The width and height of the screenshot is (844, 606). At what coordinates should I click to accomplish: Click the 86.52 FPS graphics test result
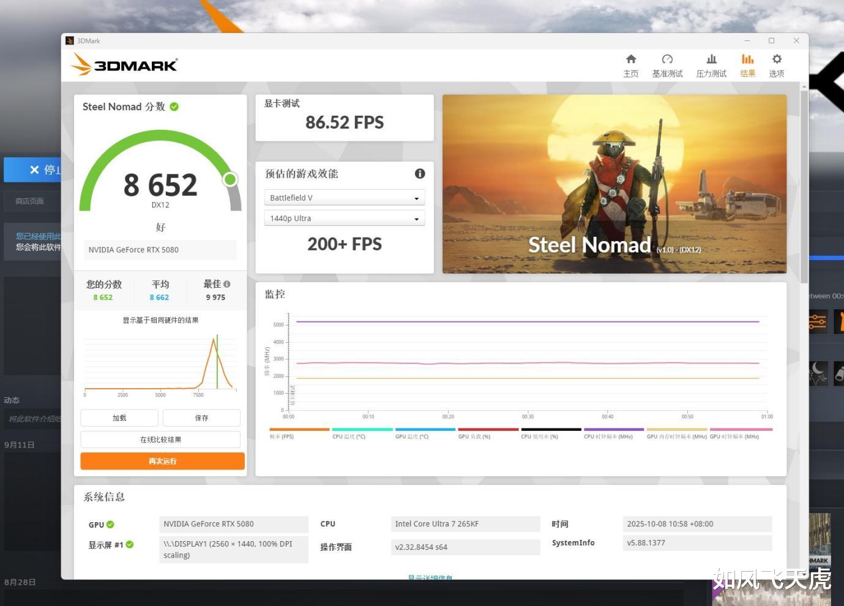point(345,122)
